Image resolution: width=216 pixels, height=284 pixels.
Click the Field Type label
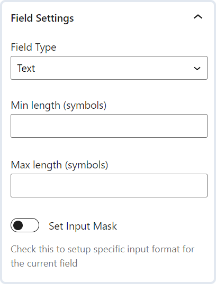point(33,48)
